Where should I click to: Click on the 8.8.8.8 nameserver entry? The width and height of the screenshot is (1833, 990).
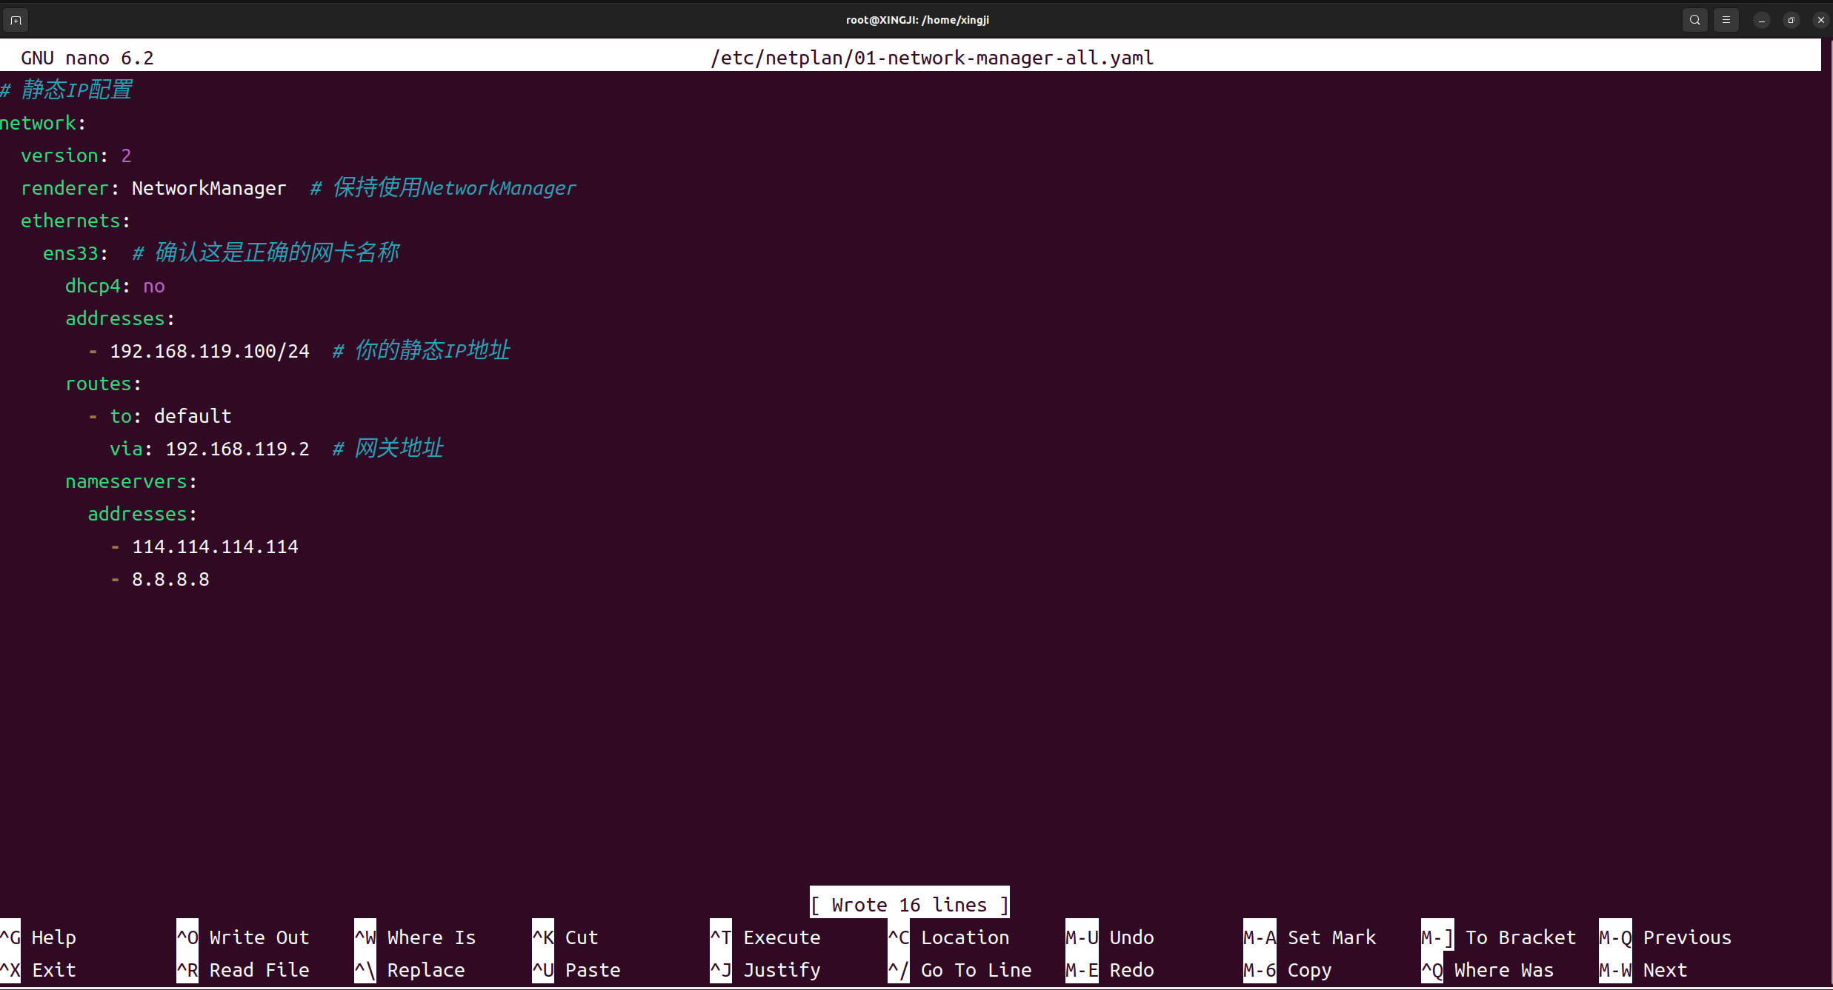pos(170,579)
